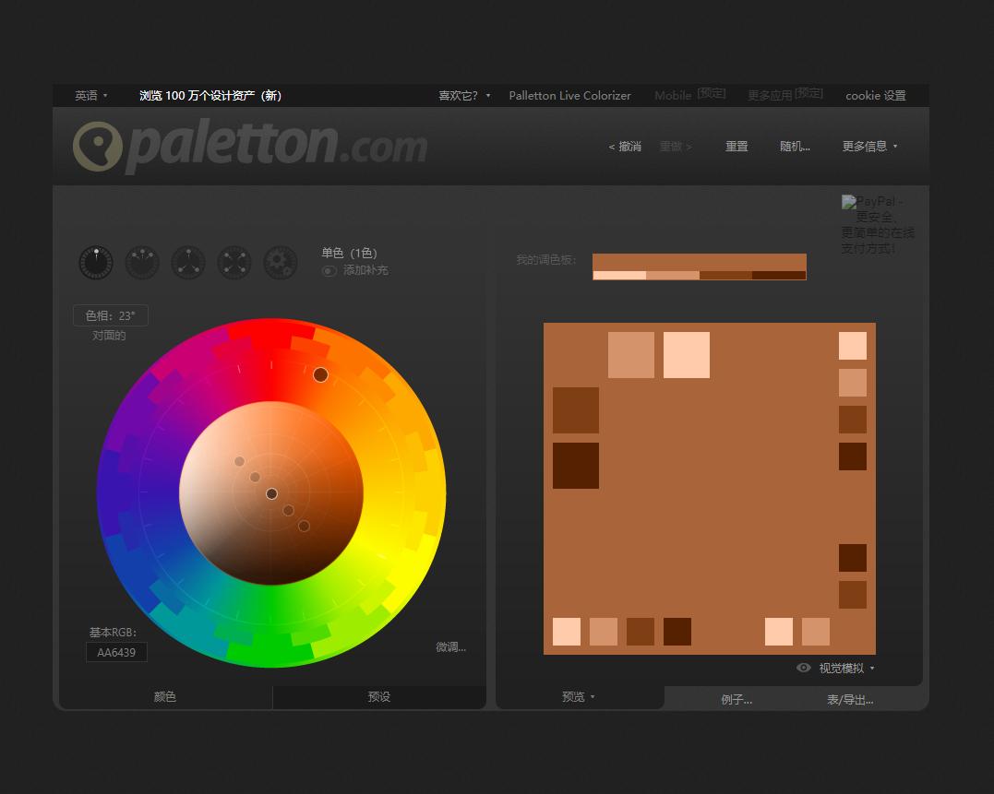Open the 喜欢它? dropdown
Image resolution: width=994 pixels, height=794 pixels.
click(464, 96)
